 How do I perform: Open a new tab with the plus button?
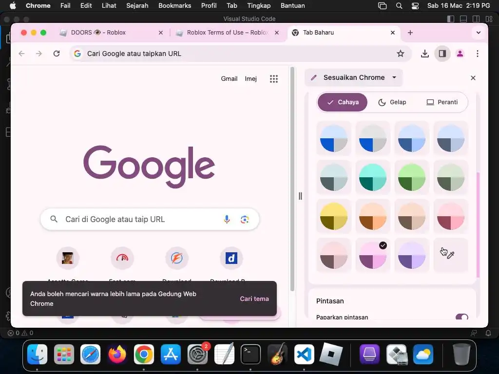click(410, 33)
